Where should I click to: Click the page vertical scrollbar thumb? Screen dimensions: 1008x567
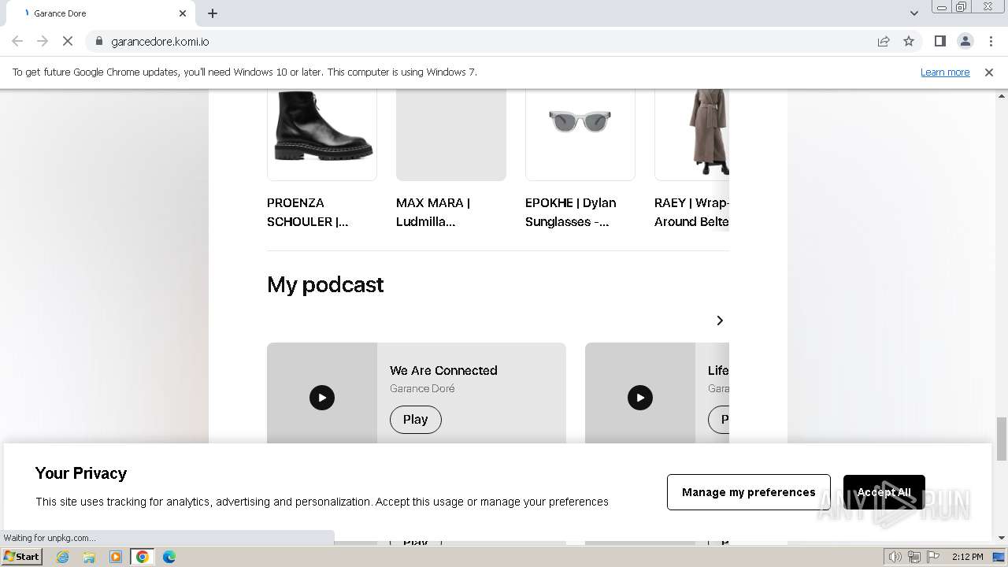(x=1002, y=439)
